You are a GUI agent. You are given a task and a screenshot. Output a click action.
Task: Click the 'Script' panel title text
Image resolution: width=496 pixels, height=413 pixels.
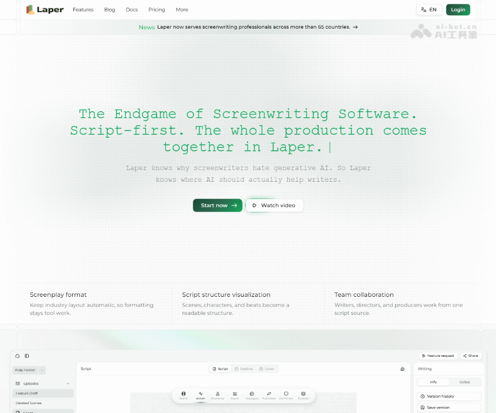click(86, 369)
